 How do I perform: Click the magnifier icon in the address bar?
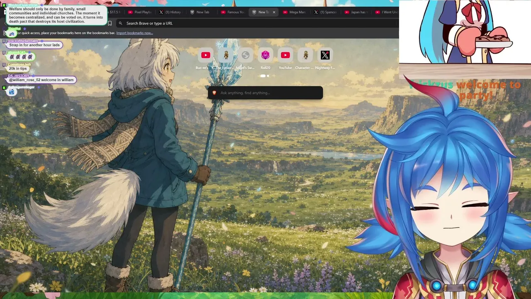coord(120,23)
